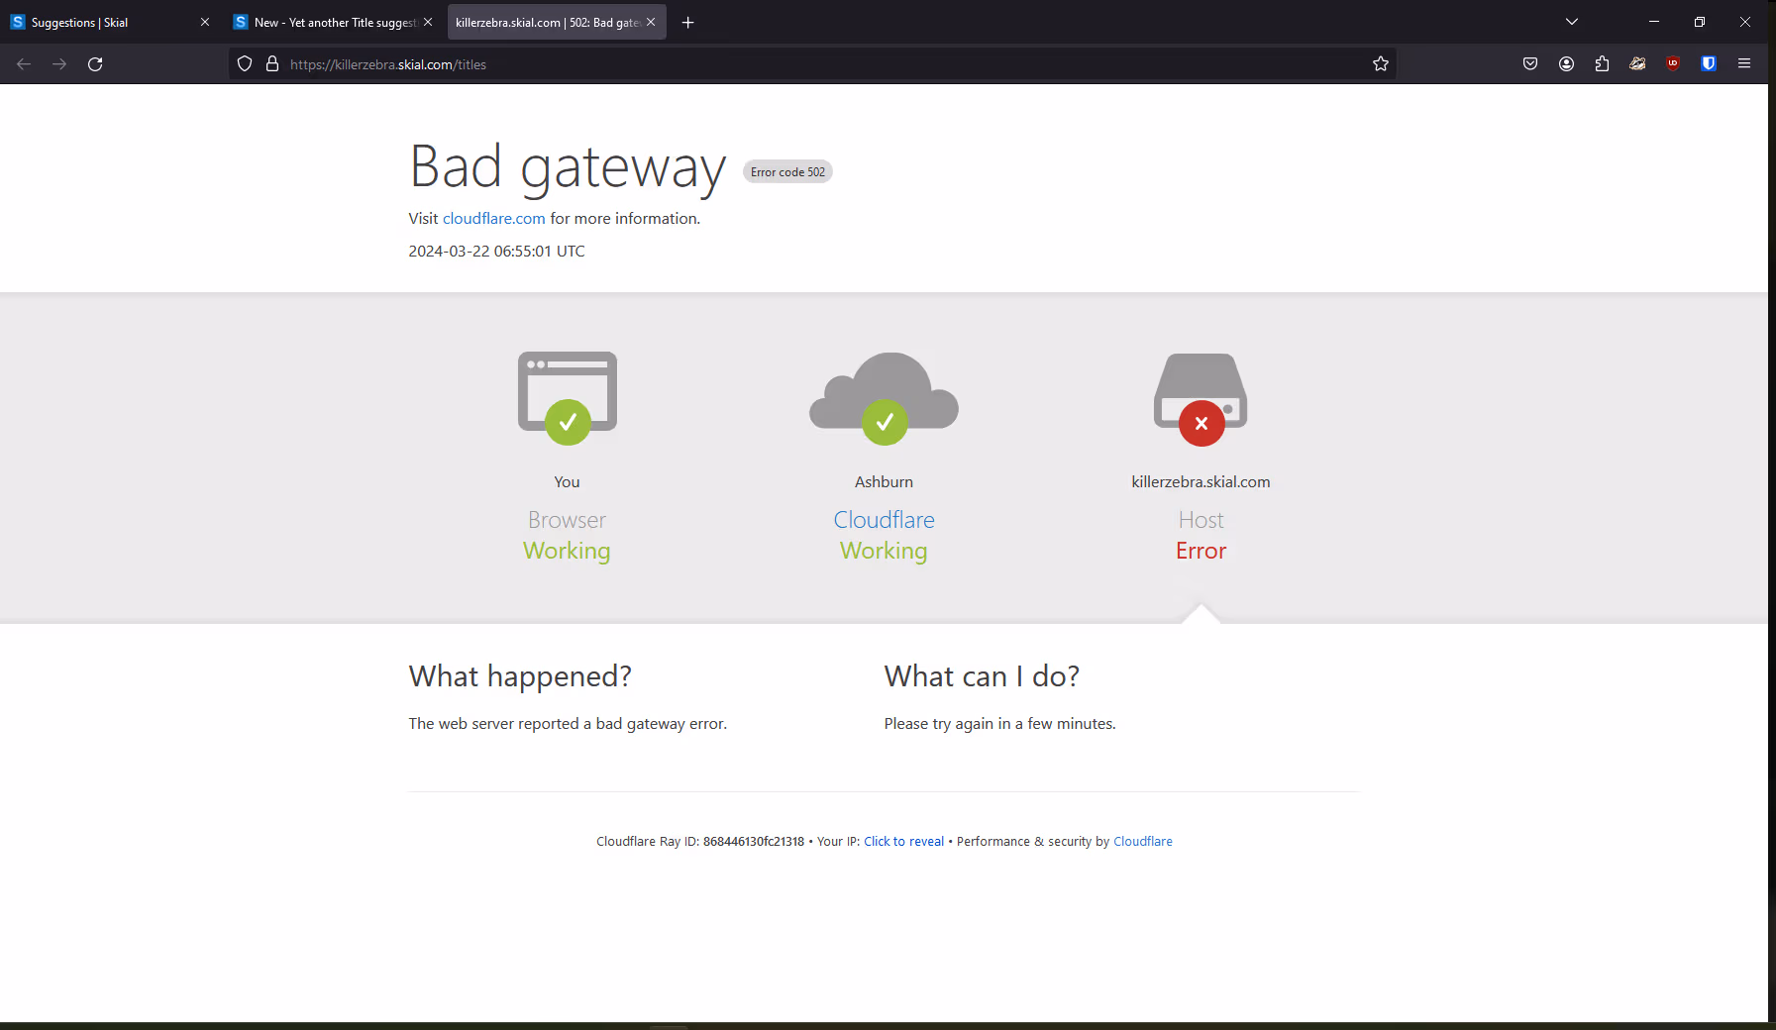1776x1030 pixels.
Task: Open the Bitwarden extension
Action: pyautogui.click(x=1709, y=64)
